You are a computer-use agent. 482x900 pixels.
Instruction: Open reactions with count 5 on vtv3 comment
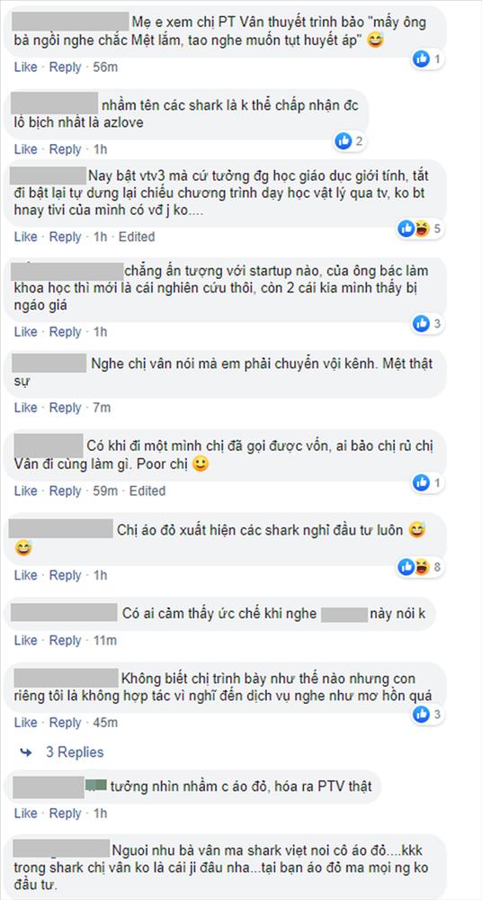pyautogui.click(x=419, y=229)
